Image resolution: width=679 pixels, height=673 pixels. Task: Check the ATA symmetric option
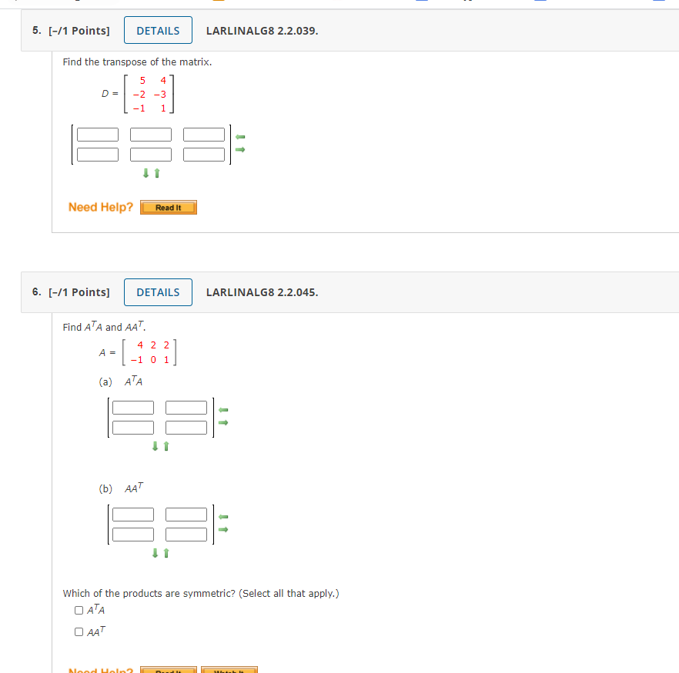[78, 610]
